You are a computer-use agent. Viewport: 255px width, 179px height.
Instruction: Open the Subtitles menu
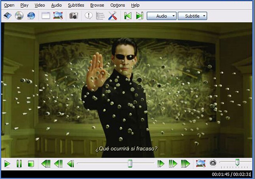pyautogui.click(x=76, y=6)
